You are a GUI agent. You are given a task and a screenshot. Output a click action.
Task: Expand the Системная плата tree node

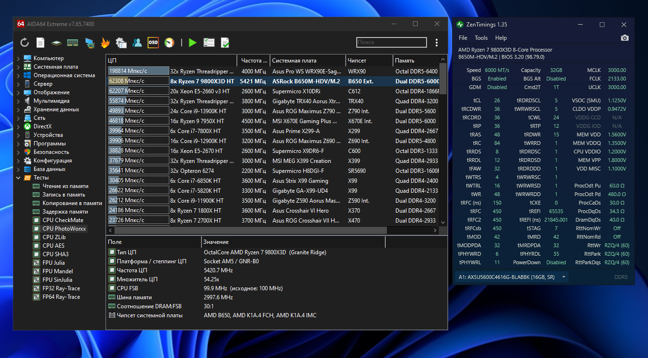[x=18, y=67]
